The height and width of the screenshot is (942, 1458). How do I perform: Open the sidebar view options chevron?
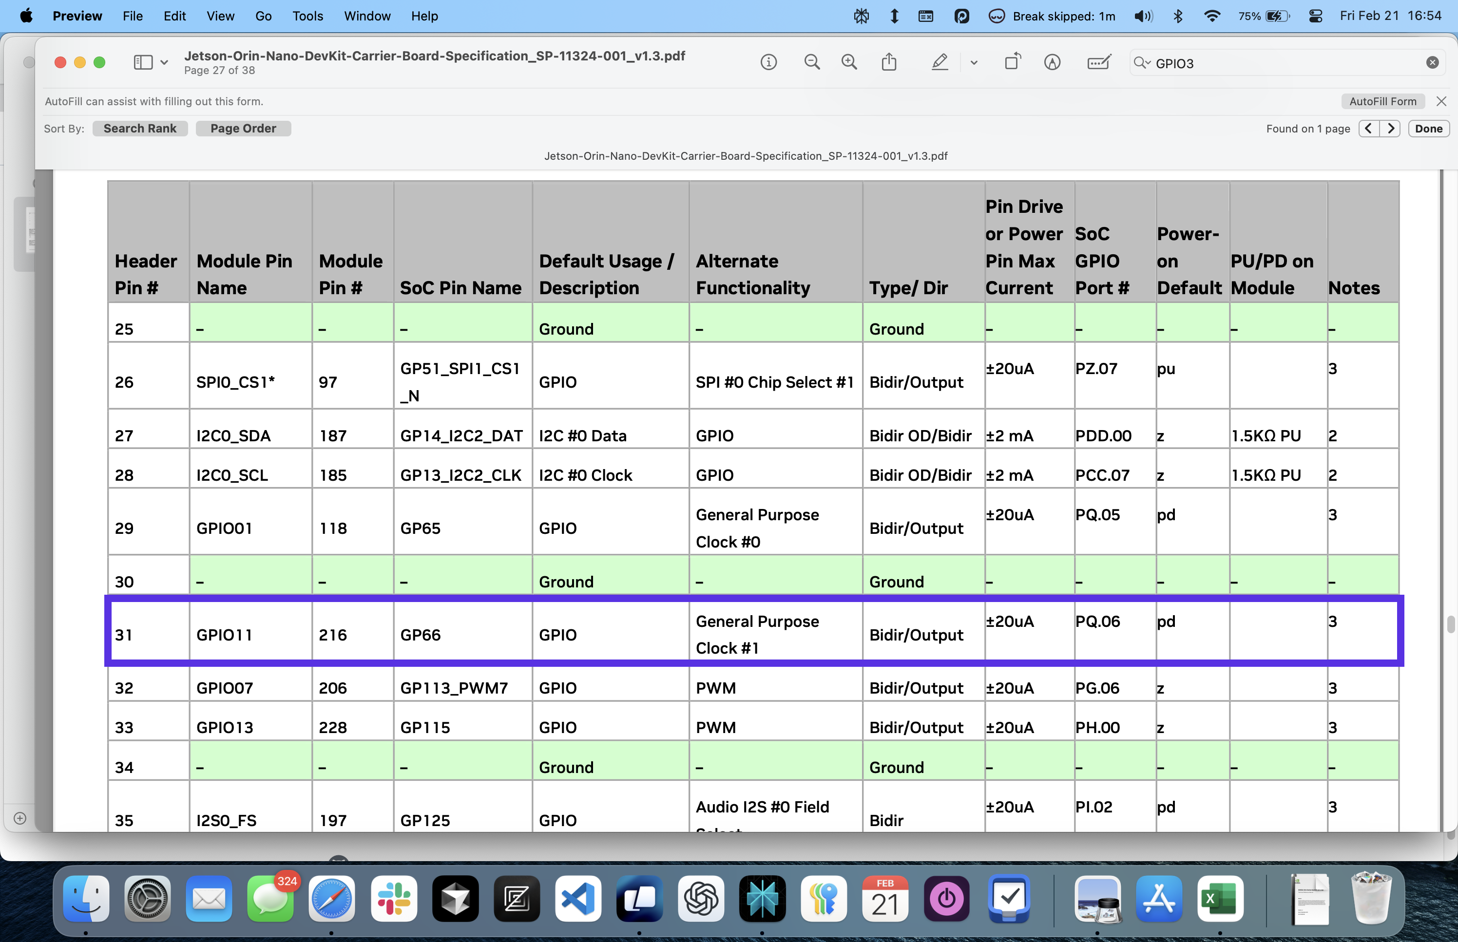[x=164, y=62]
